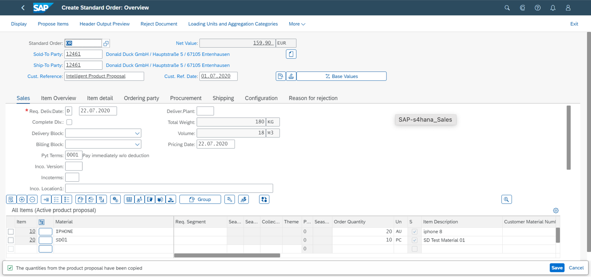The width and height of the screenshot is (591, 277).
Task: Click the wrench icon in item toolbar
Action: pos(230,200)
